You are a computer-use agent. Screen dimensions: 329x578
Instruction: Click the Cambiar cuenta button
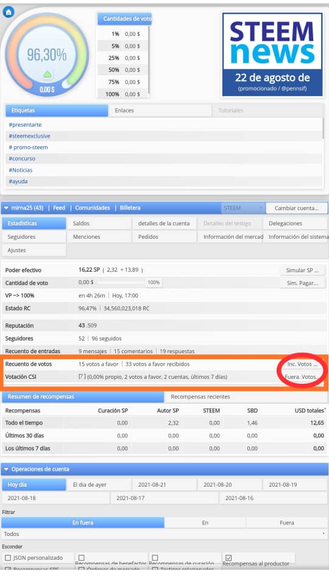297,208
